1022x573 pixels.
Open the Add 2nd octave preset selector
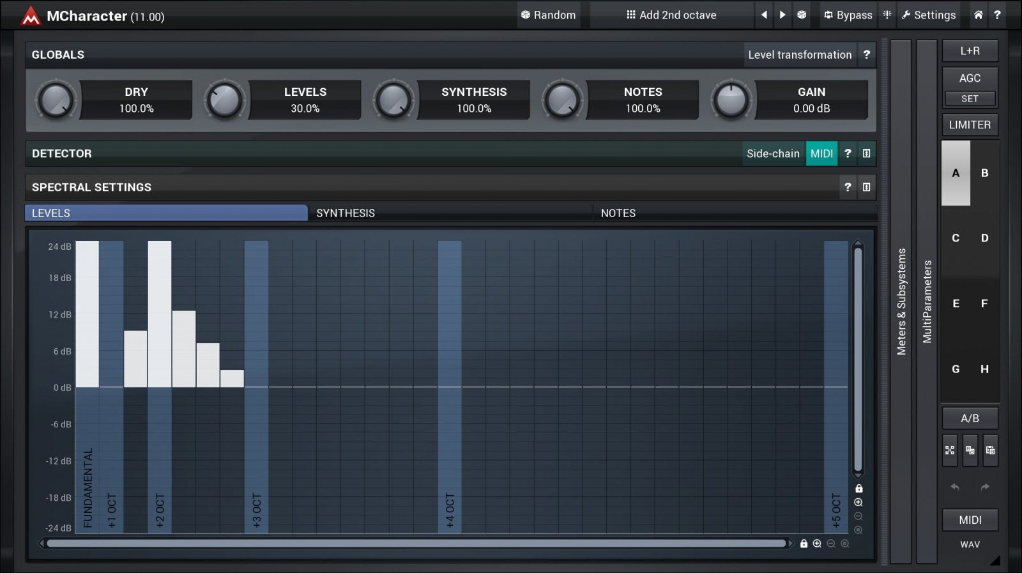pyautogui.click(x=671, y=15)
